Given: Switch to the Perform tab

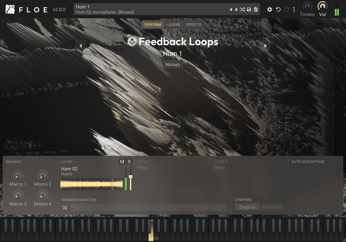Looking at the screenshot, I should (x=153, y=25).
